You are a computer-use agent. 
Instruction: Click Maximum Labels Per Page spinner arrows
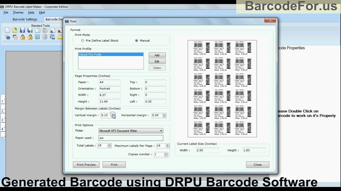coord(167,146)
